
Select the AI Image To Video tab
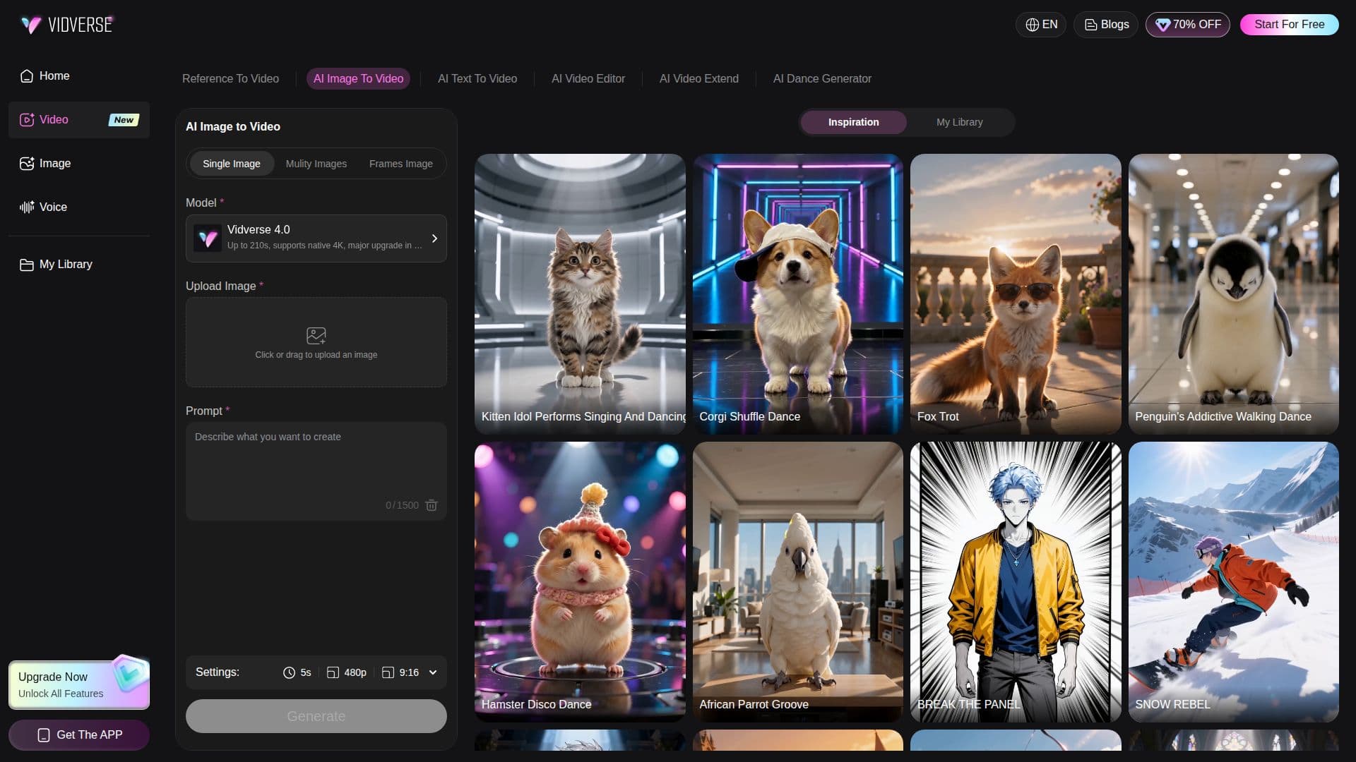(x=358, y=79)
